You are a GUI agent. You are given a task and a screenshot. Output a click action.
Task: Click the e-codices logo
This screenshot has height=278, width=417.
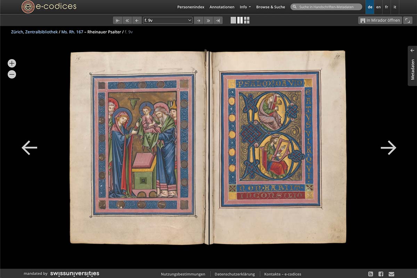(49, 7)
